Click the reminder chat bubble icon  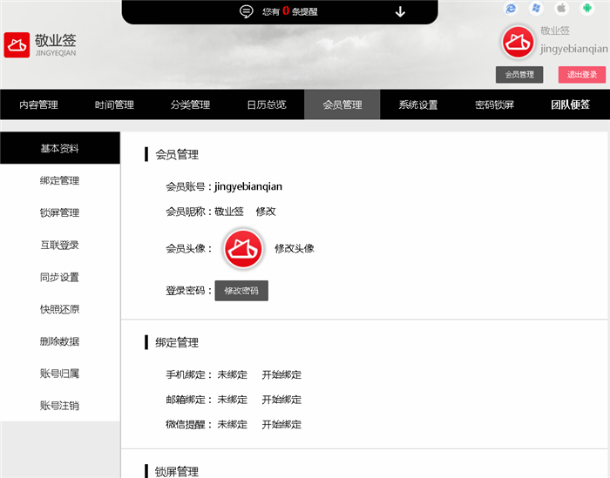pyautogui.click(x=247, y=11)
